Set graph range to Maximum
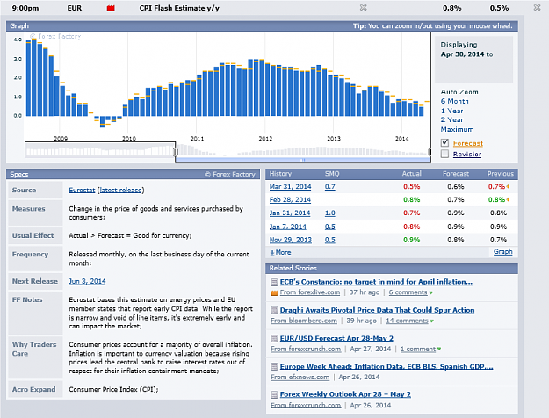 457,129
